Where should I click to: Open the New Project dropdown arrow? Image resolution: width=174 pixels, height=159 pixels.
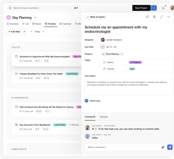(154, 8)
